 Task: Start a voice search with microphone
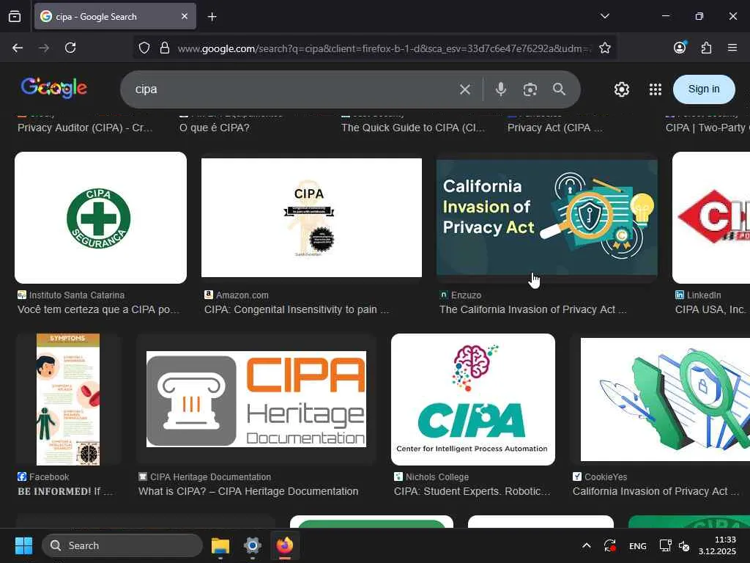(x=500, y=89)
